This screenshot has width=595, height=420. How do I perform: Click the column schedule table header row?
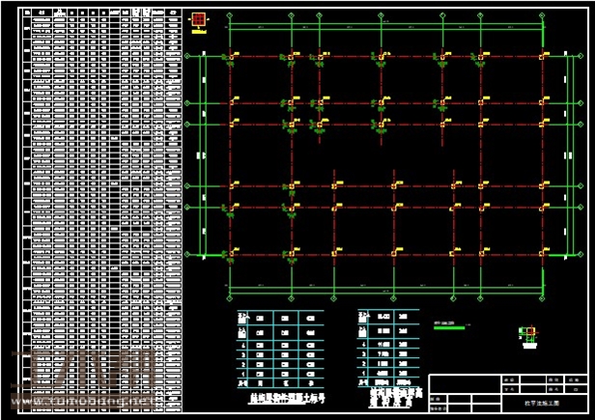101,14
